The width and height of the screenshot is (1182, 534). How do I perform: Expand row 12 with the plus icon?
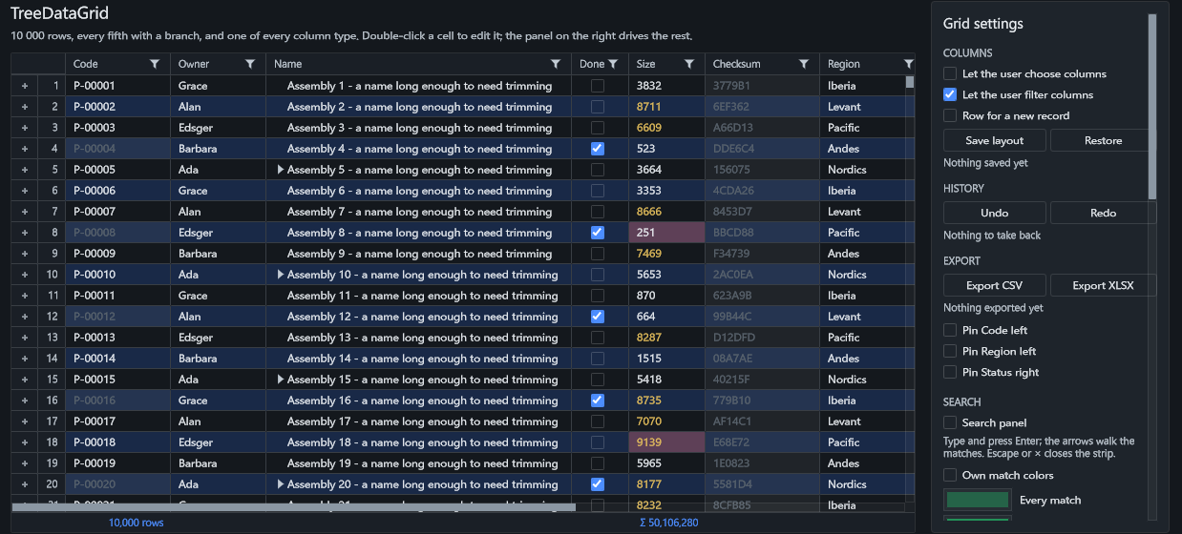(25, 317)
